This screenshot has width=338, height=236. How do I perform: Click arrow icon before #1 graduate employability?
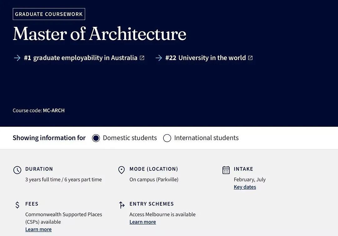(17, 58)
